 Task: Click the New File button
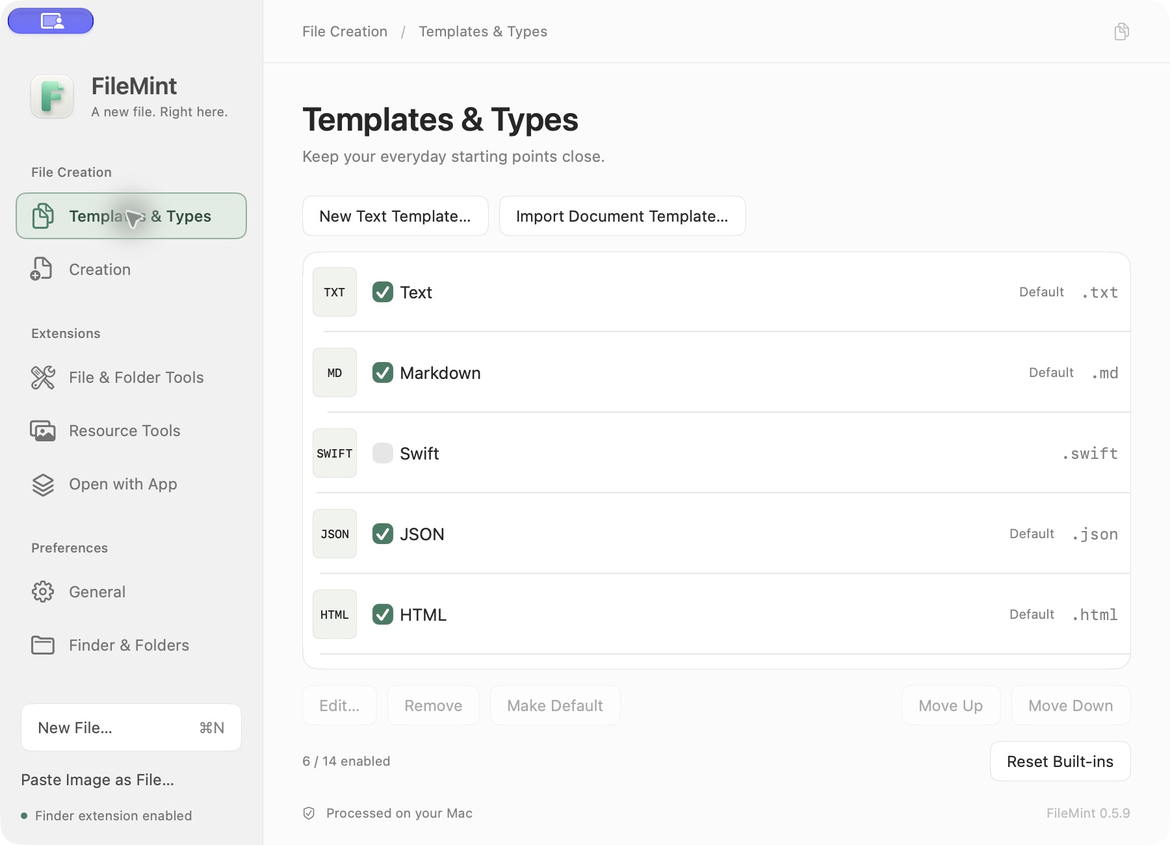pyautogui.click(x=131, y=727)
